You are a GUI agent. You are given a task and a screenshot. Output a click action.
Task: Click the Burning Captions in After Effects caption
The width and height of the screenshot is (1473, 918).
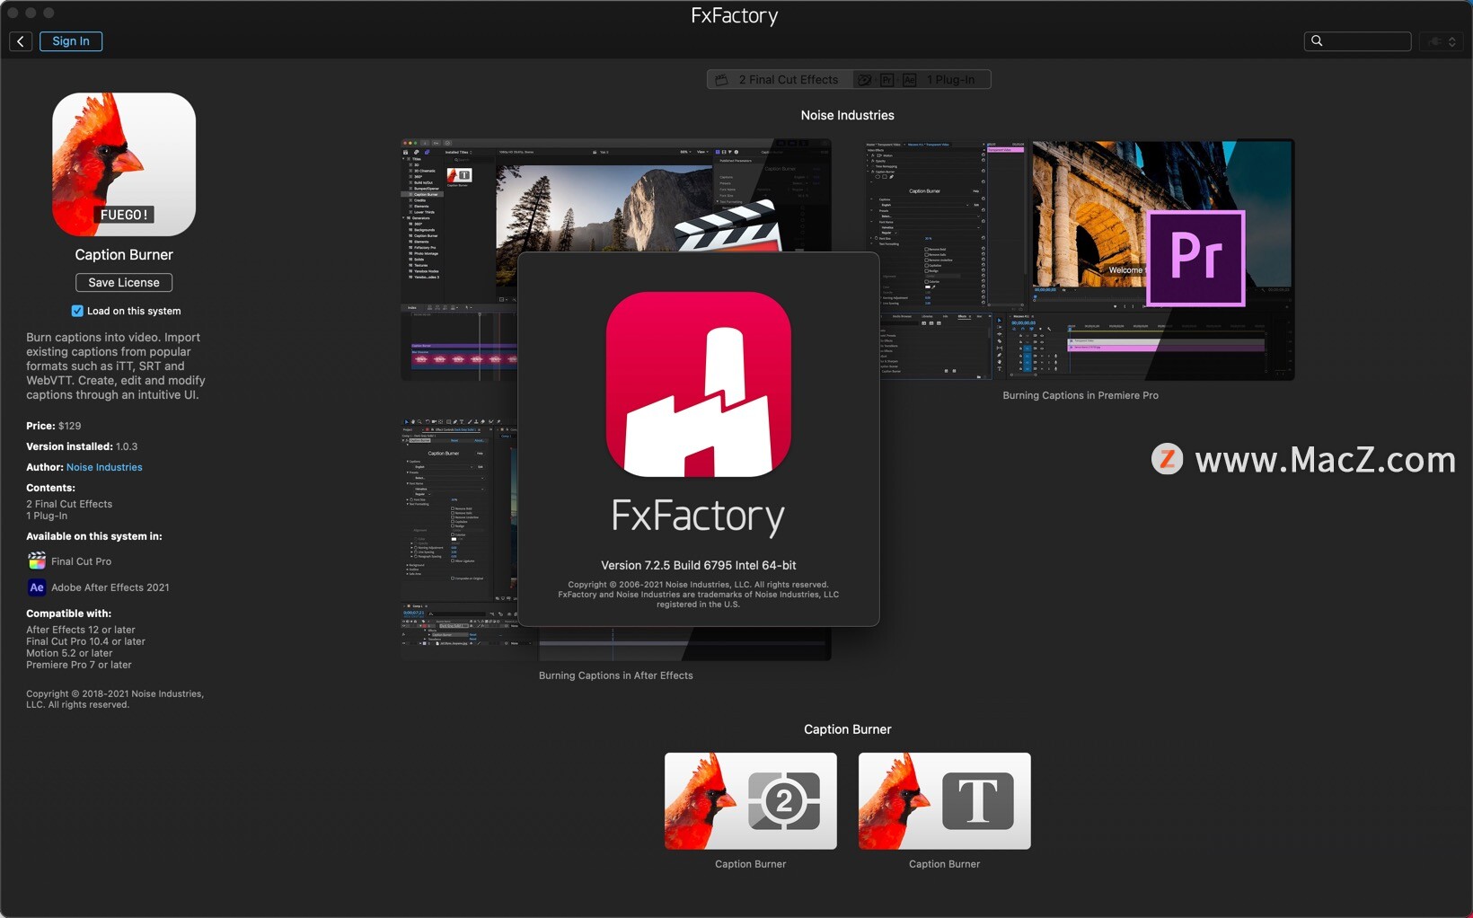pos(616,675)
